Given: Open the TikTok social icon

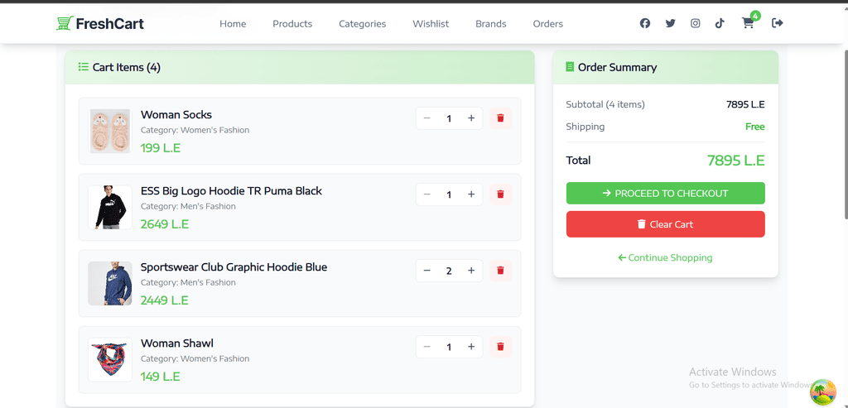Looking at the screenshot, I should click(x=720, y=23).
